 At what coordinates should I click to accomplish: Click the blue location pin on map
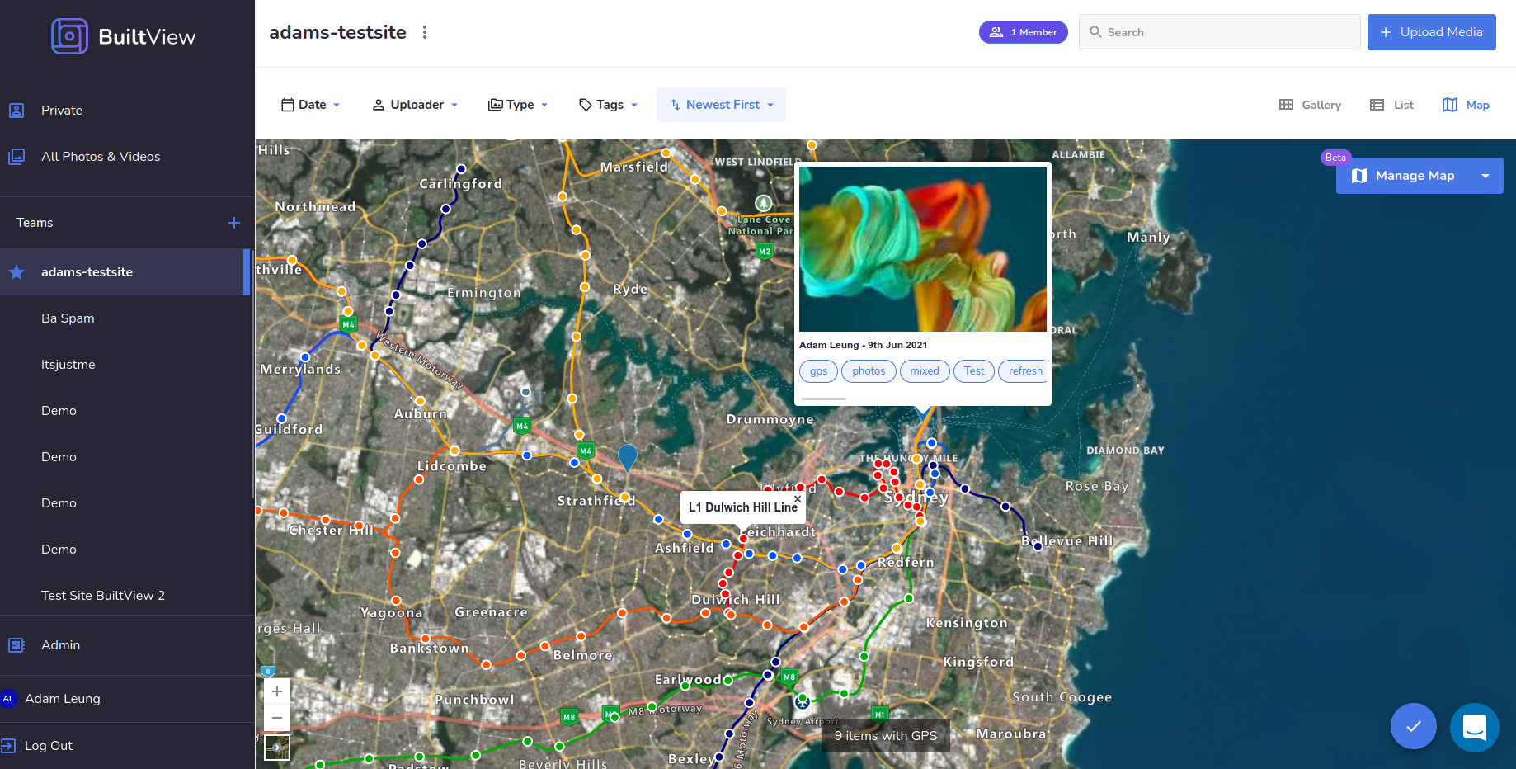628,456
